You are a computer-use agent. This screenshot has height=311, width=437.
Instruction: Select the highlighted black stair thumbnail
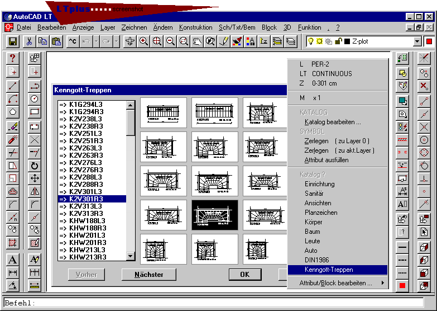[x=215, y=215]
